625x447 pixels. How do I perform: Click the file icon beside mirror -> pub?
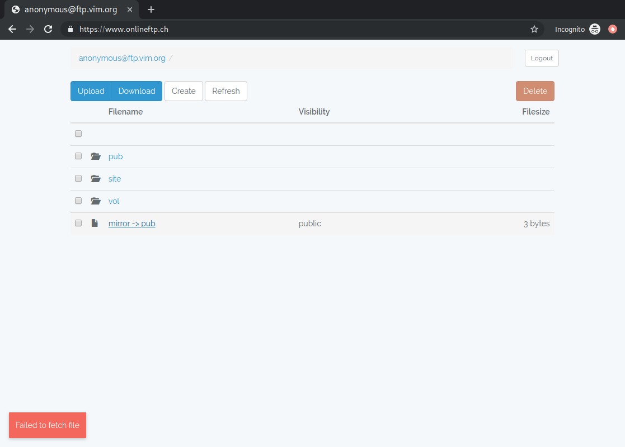point(95,222)
